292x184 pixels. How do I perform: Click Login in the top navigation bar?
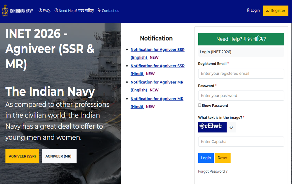coord(253,10)
